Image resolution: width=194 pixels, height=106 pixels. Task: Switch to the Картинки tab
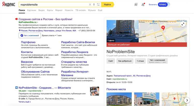point(32,10)
